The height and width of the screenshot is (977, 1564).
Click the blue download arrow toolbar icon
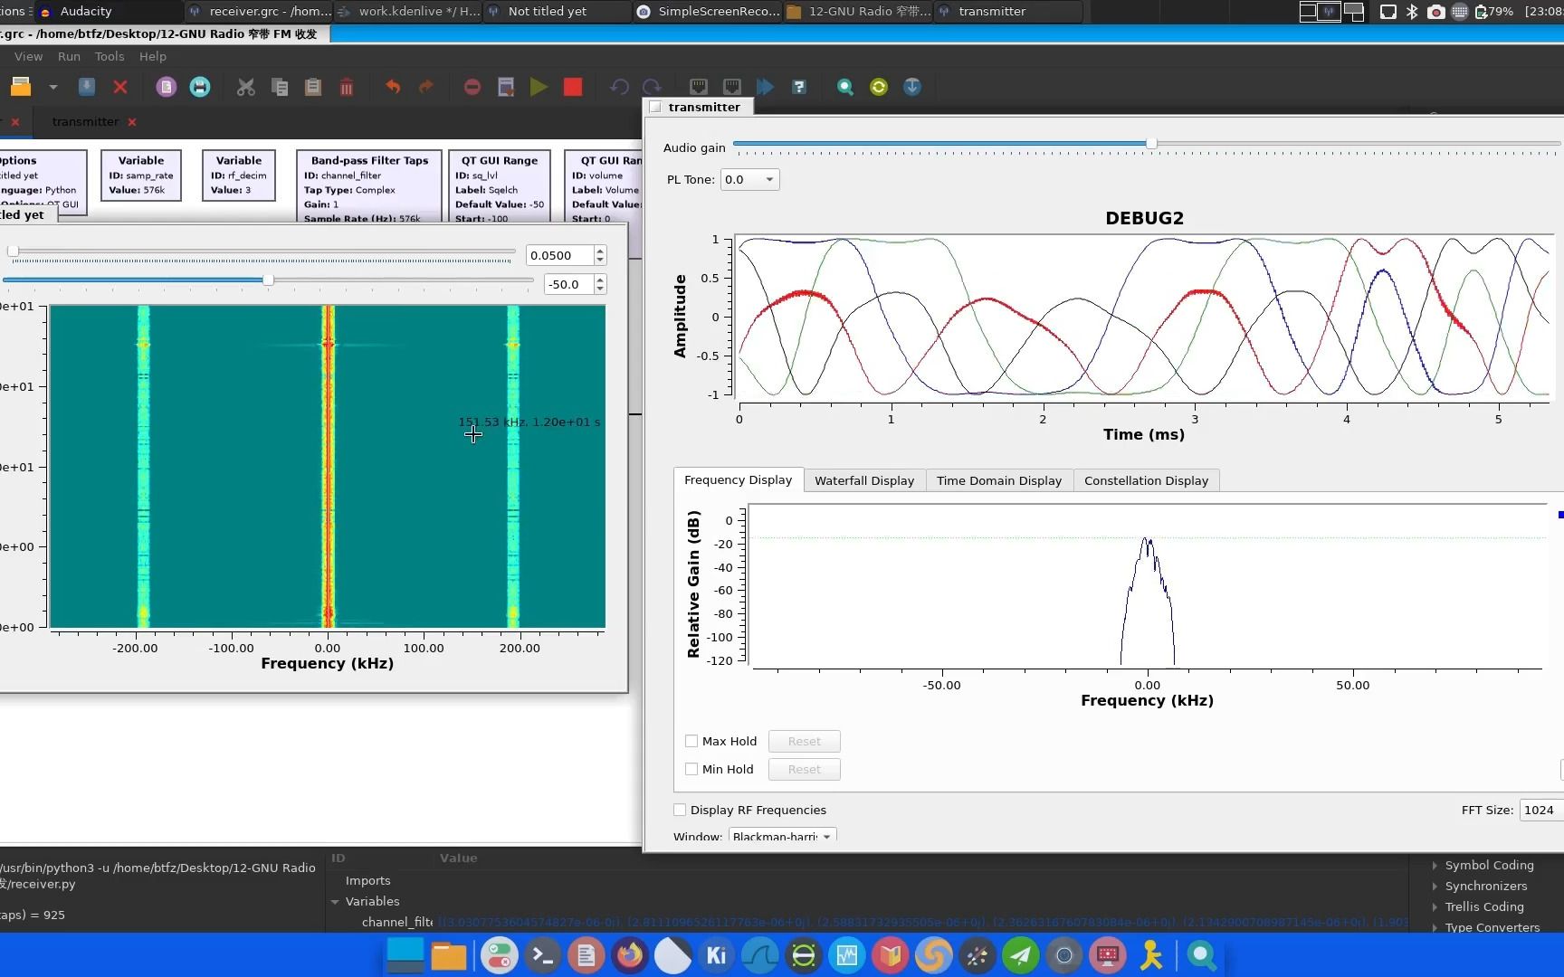[912, 87]
